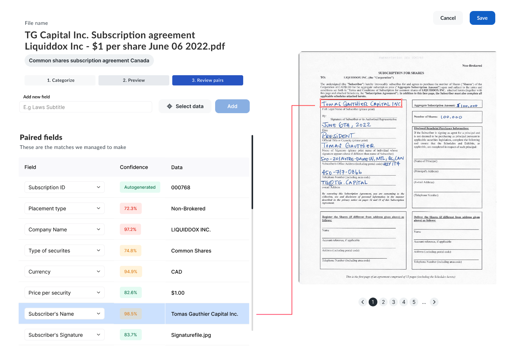Jump to page 5 of the document

[x=414, y=302]
